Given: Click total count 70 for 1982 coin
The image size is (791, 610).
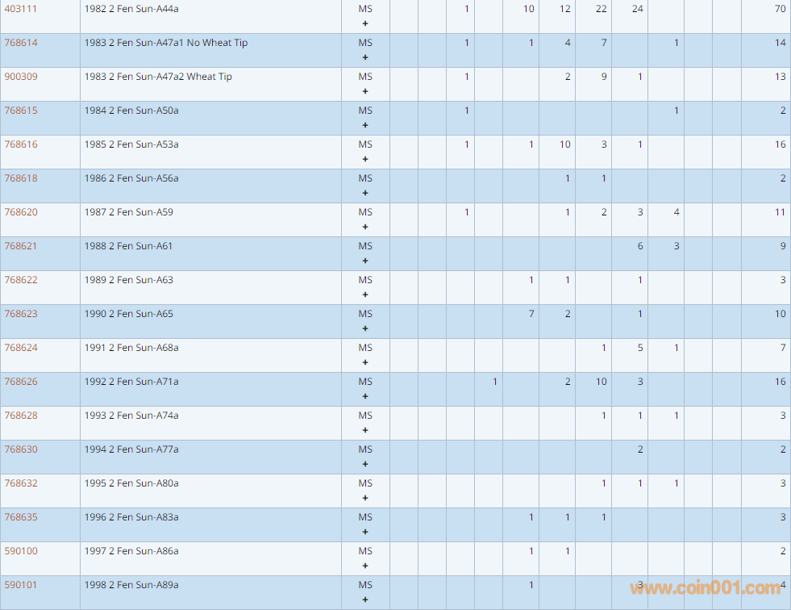Looking at the screenshot, I should coord(780,9).
